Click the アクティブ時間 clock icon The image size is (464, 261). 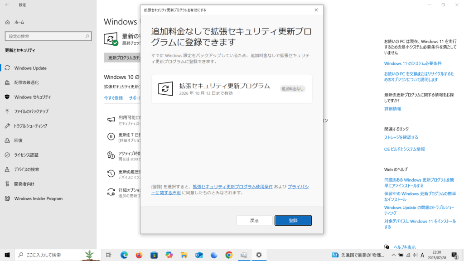point(111,155)
